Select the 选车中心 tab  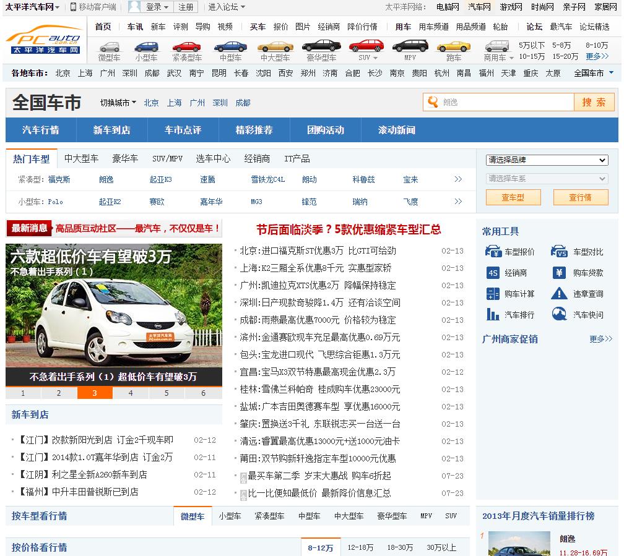pos(213,159)
